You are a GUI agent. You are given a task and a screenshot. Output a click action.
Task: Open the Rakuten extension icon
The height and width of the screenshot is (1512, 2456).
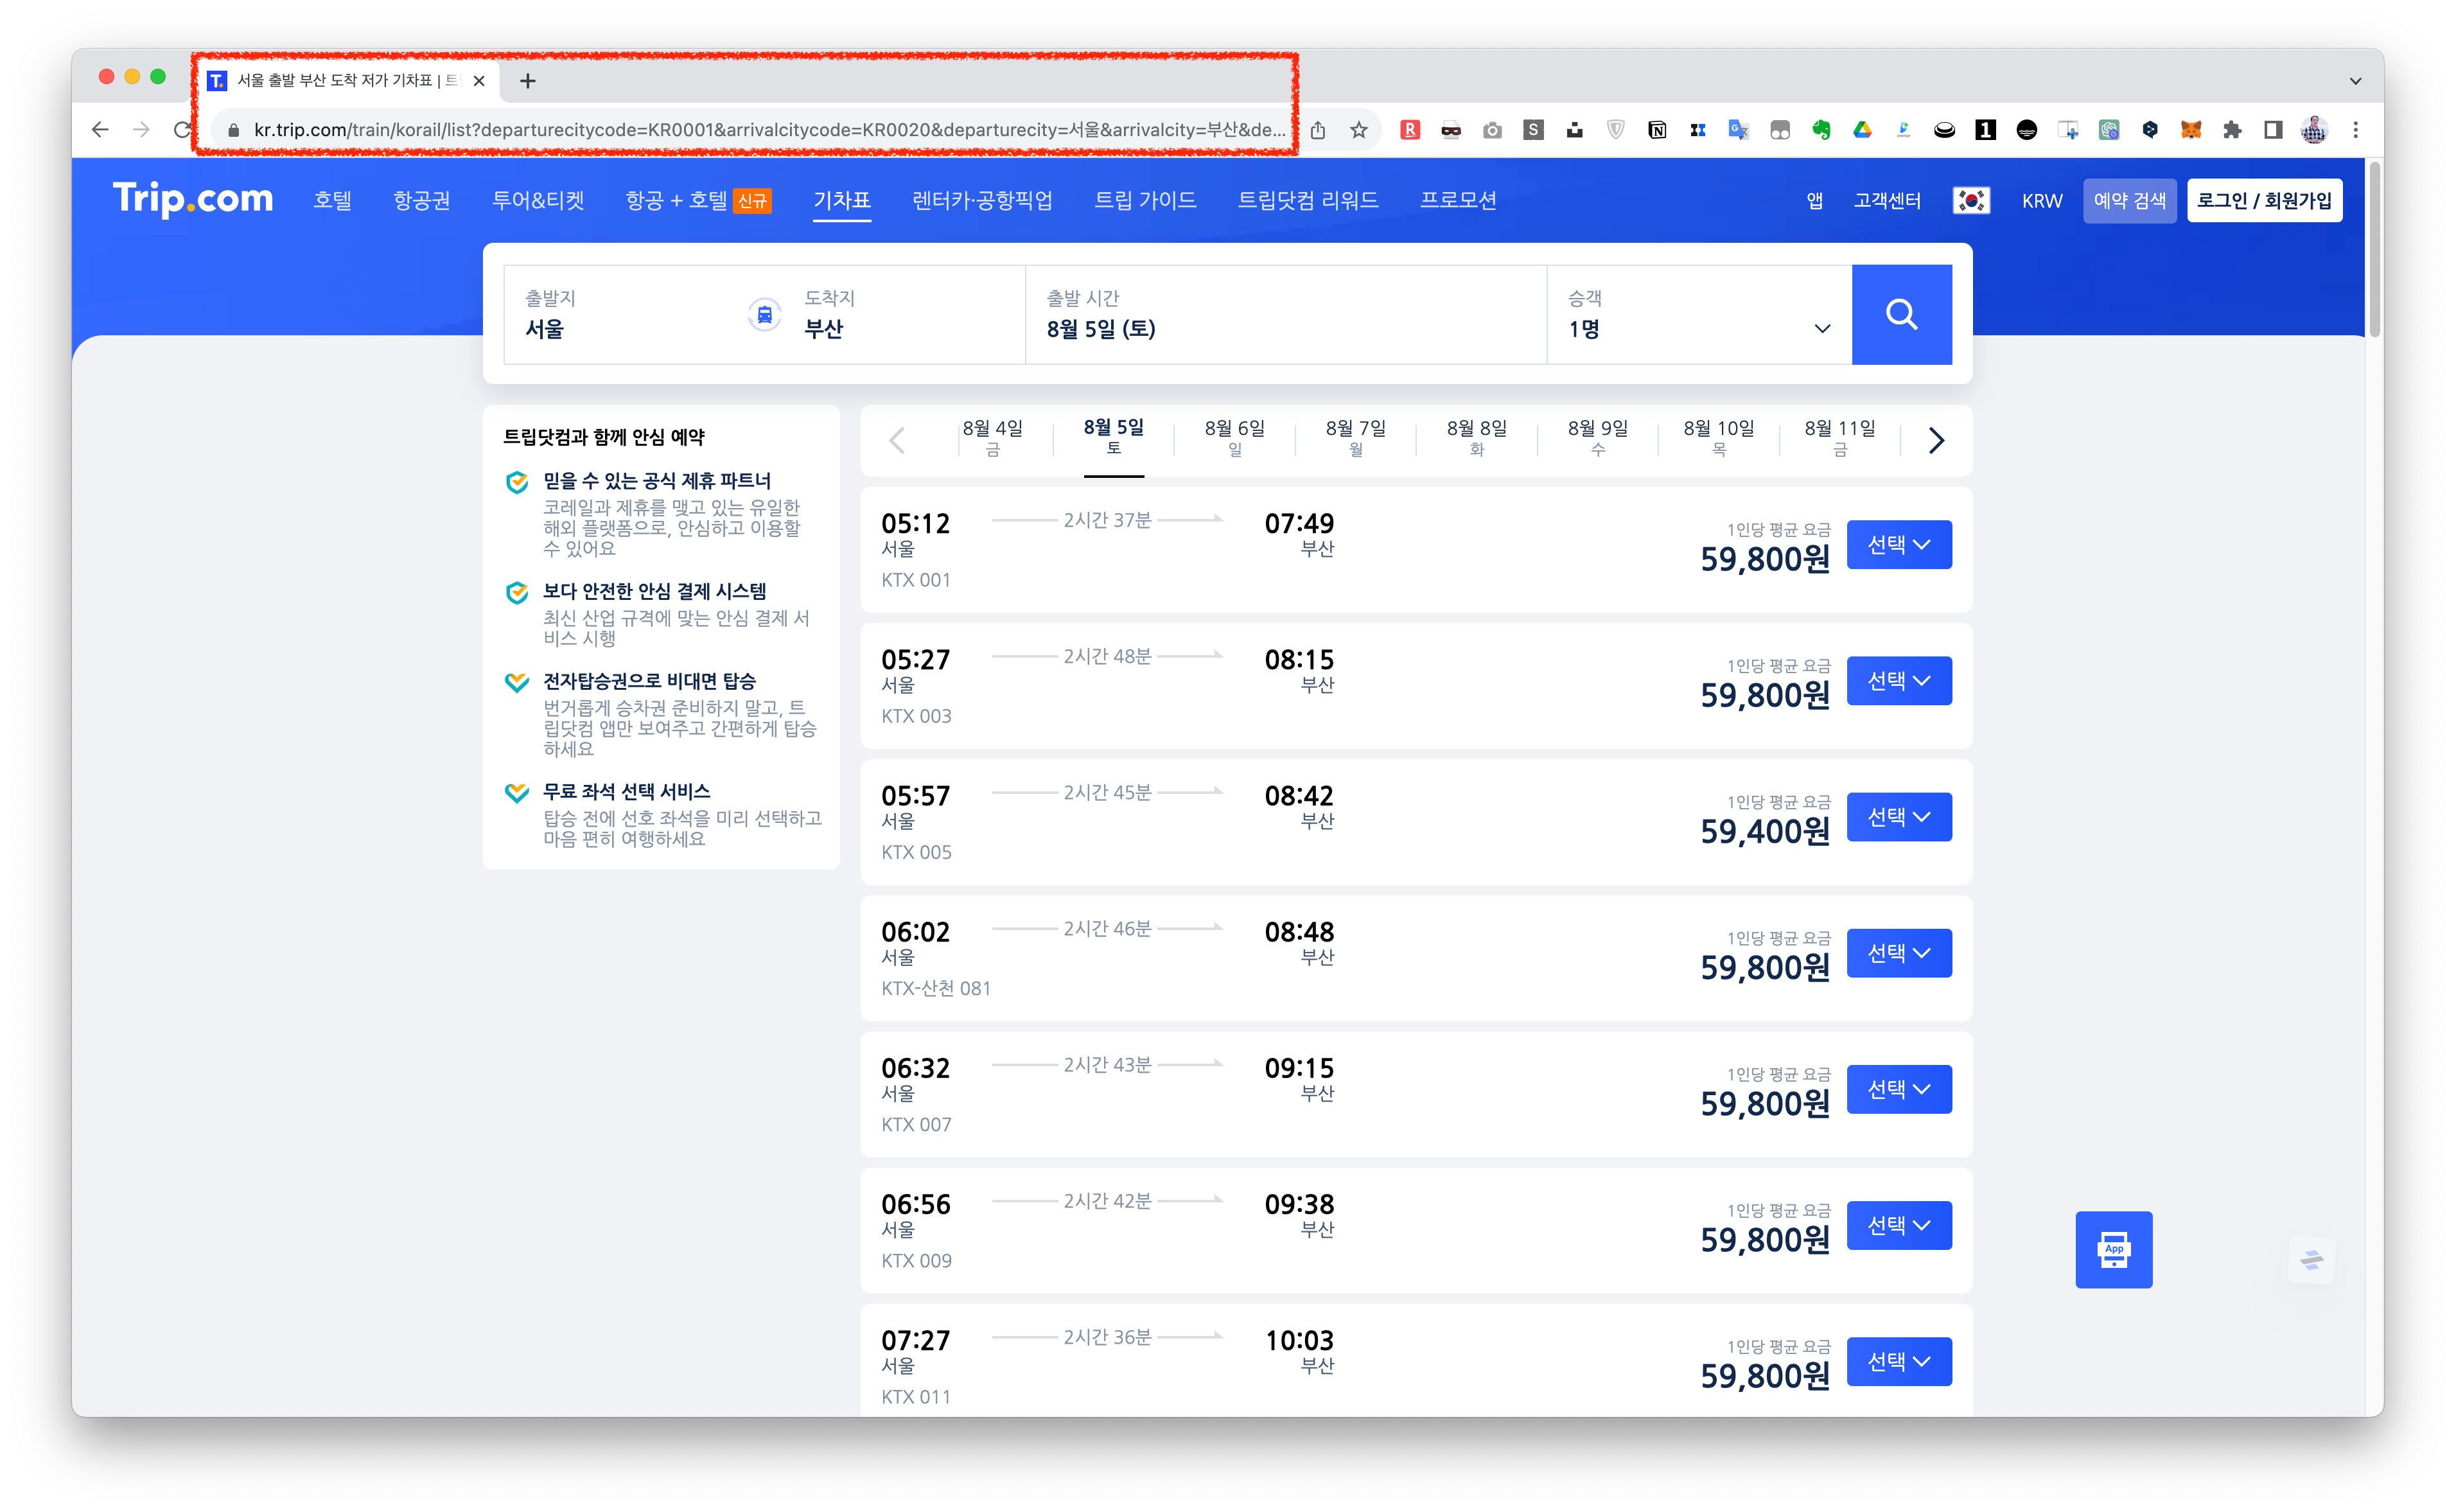click(x=1409, y=130)
